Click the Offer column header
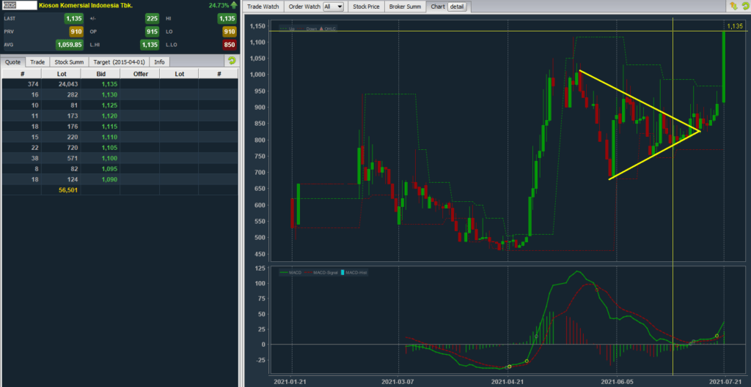Image resolution: width=751 pixels, height=387 pixels. point(140,74)
